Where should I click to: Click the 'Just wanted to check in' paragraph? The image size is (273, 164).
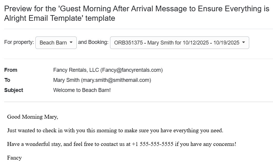[x=115, y=130]
